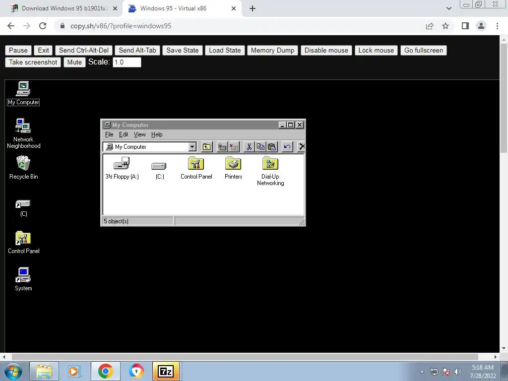Open the Help menu in My Computer
This screenshot has height=381, width=508.
[x=157, y=134]
